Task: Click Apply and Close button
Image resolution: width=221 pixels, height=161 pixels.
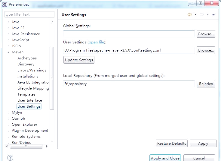Action: pyautogui.click(x=165, y=158)
